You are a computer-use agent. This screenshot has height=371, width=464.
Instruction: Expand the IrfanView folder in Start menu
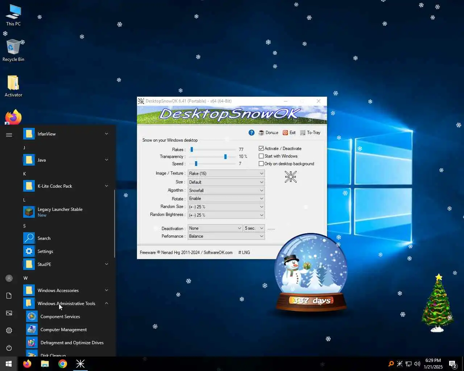pyautogui.click(x=67, y=134)
